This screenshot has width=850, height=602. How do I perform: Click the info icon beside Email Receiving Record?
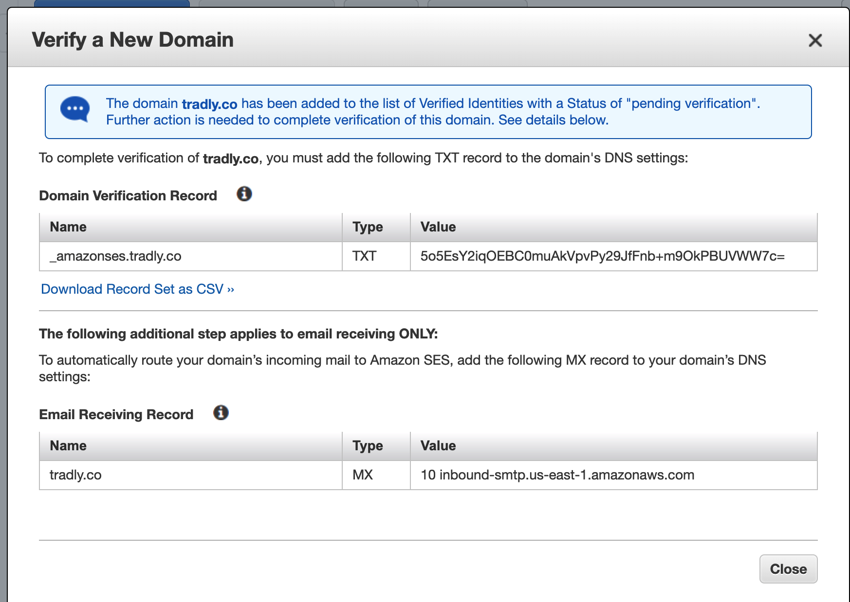tap(222, 412)
